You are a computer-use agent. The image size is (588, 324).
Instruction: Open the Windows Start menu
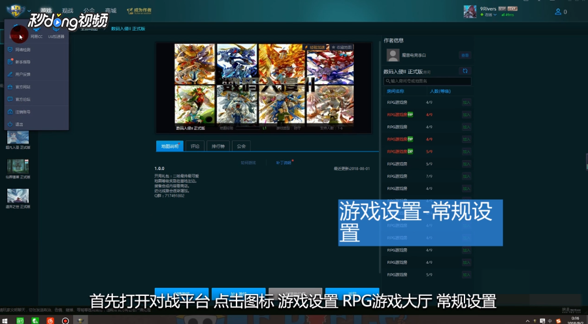click(5, 321)
